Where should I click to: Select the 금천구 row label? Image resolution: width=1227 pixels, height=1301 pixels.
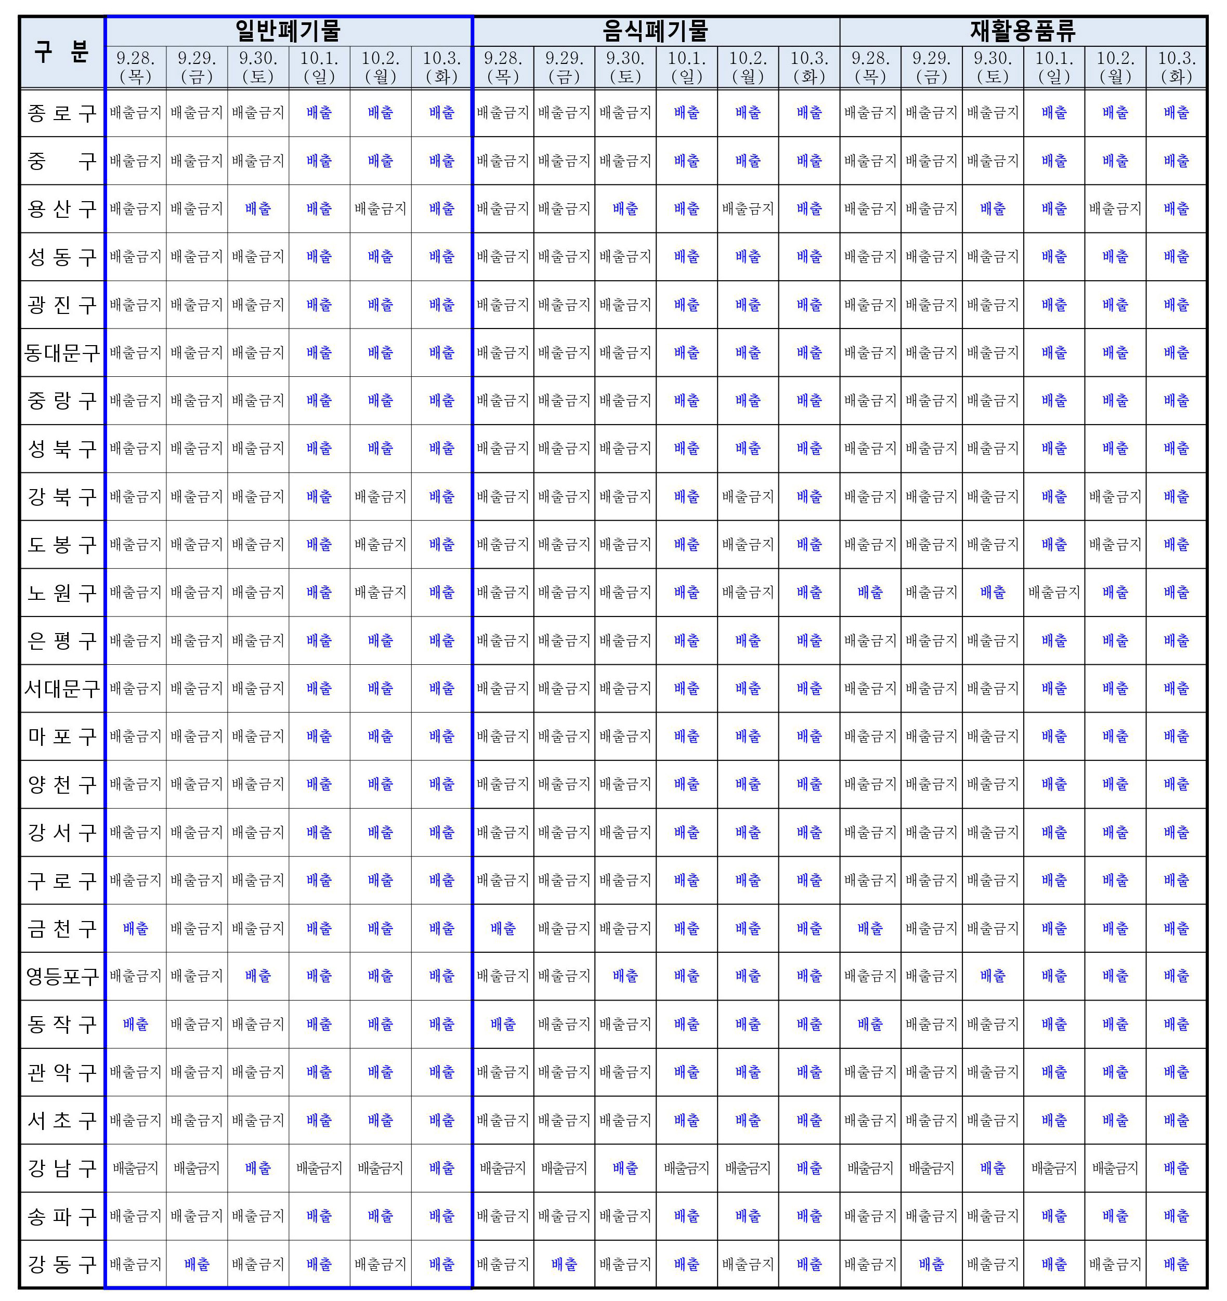click(62, 929)
